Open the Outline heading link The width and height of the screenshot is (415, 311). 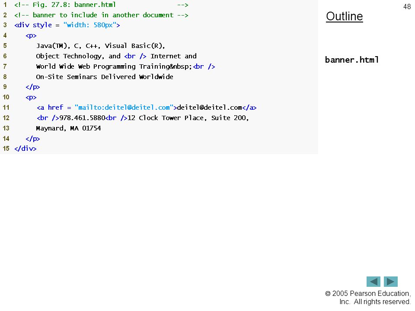tap(345, 16)
